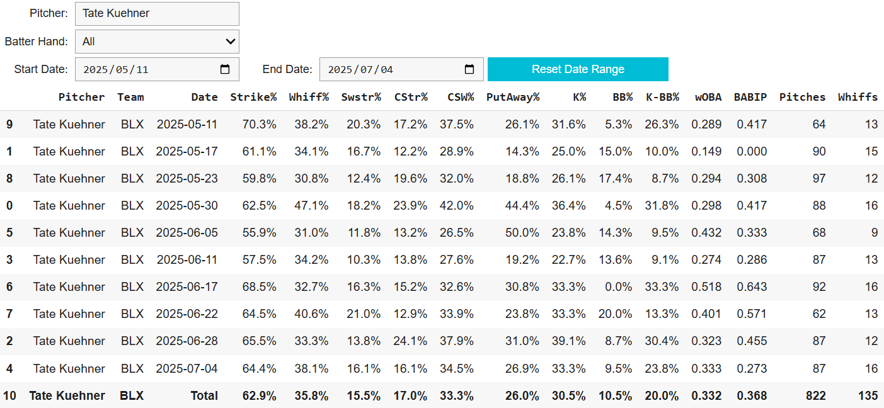Image resolution: width=884 pixels, height=408 pixels.
Task: Click the Whiffs column header
Action: point(858,97)
